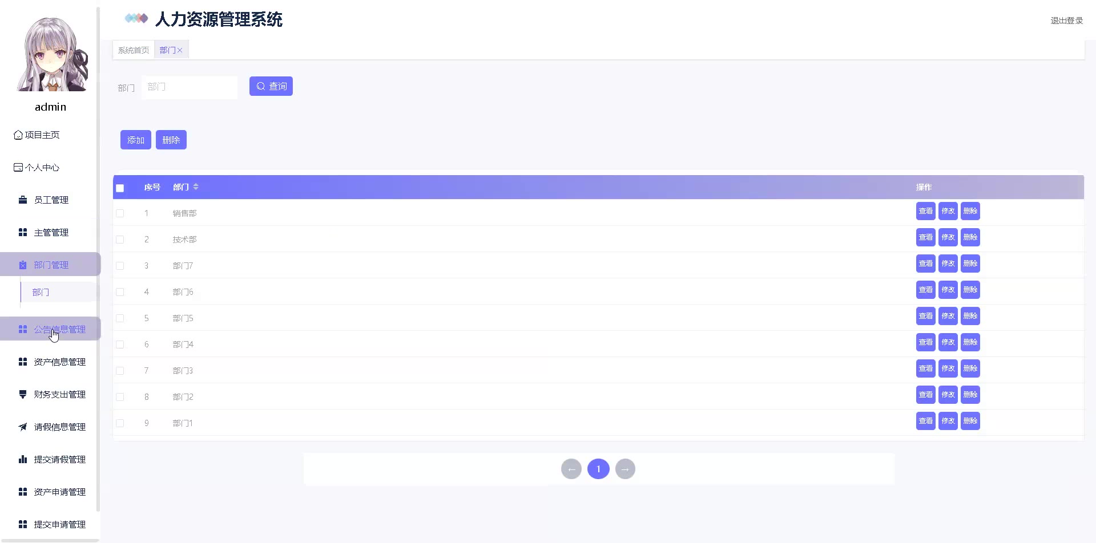This screenshot has height=543, width=1096.
Task: Check the checkbox for the 销售部 row
Action: pos(120,213)
